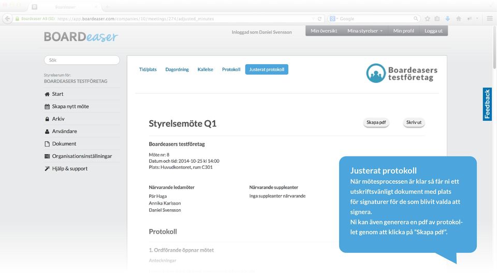Viewport: 497px width, 273px height.
Task: Open the Feedback side tab
Action: tap(487, 104)
